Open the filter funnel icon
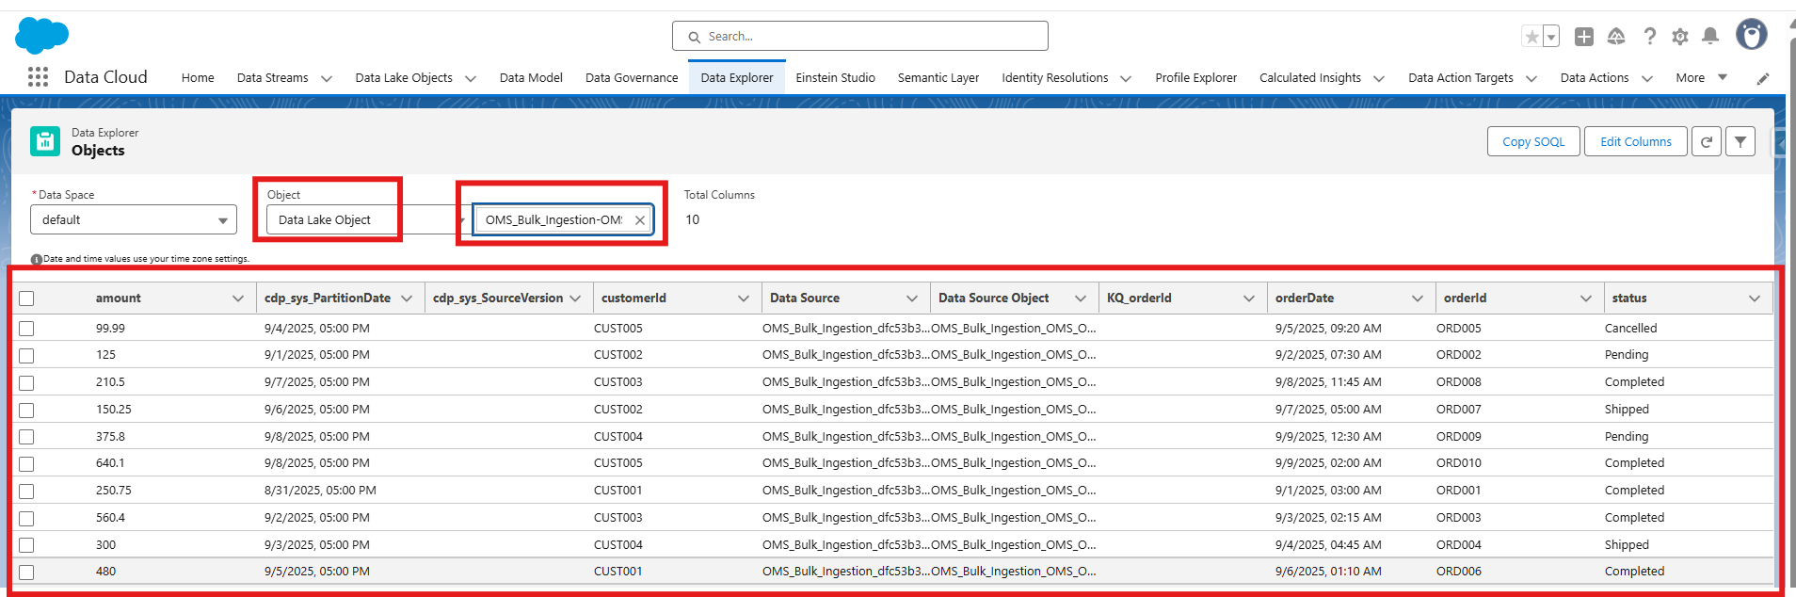Image resolution: width=1796 pixels, height=597 pixels. point(1740,141)
